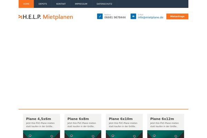The width and height of the screenshot is (207, 138).
Task: Open the Plane 4,5x6m title
Action: [39, 119]
